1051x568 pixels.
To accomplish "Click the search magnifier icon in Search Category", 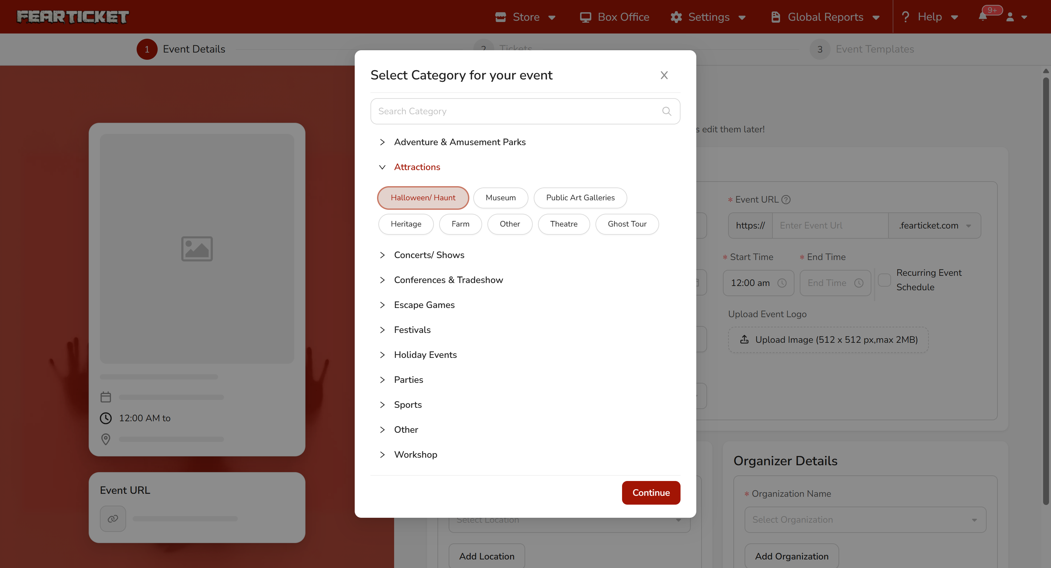I will point(666,111).
